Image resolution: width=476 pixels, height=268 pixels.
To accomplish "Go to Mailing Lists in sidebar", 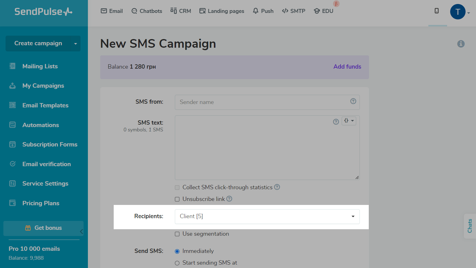I will [x=40, y=66].
